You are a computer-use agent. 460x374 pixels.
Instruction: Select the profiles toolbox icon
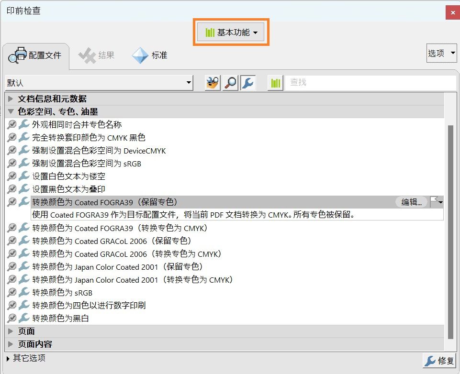click(x=213, y=83)
